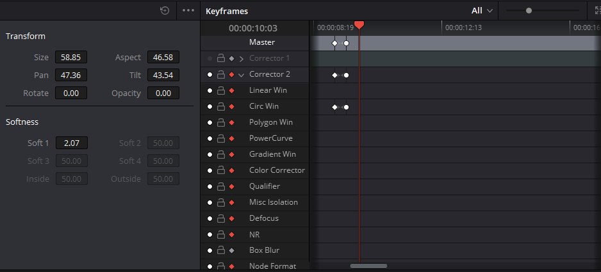Click the keyframe zoom slider handle
601x272 pixels.
(x=529, y=10)
